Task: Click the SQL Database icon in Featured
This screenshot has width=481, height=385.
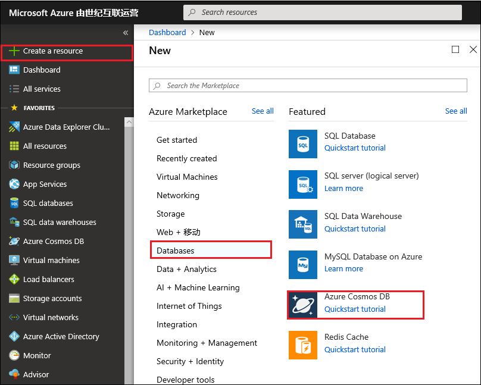Action: click(303, 144)
